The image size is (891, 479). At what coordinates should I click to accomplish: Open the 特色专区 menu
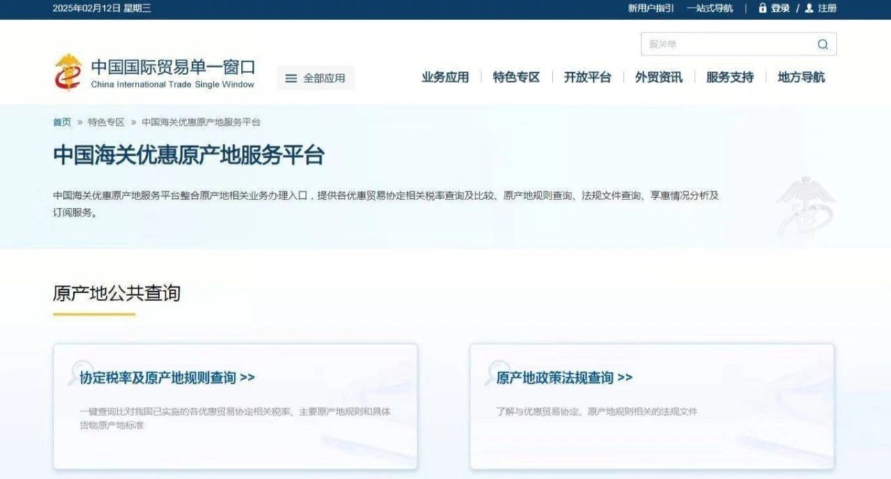pos(516,77)
